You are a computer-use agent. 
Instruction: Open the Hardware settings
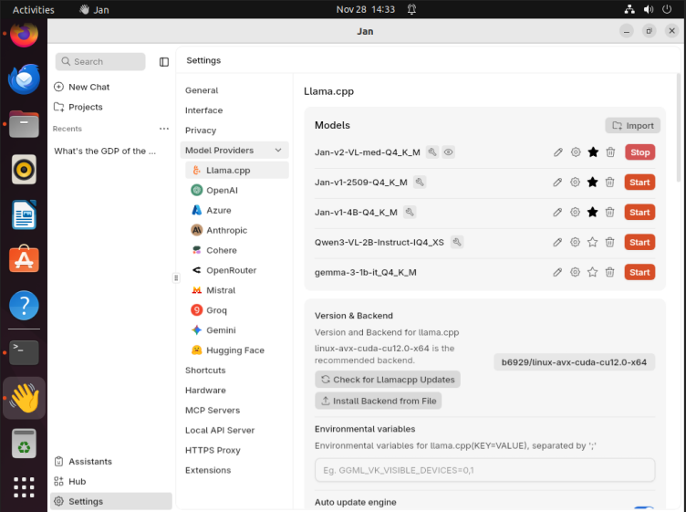click(x=205, y=390)
